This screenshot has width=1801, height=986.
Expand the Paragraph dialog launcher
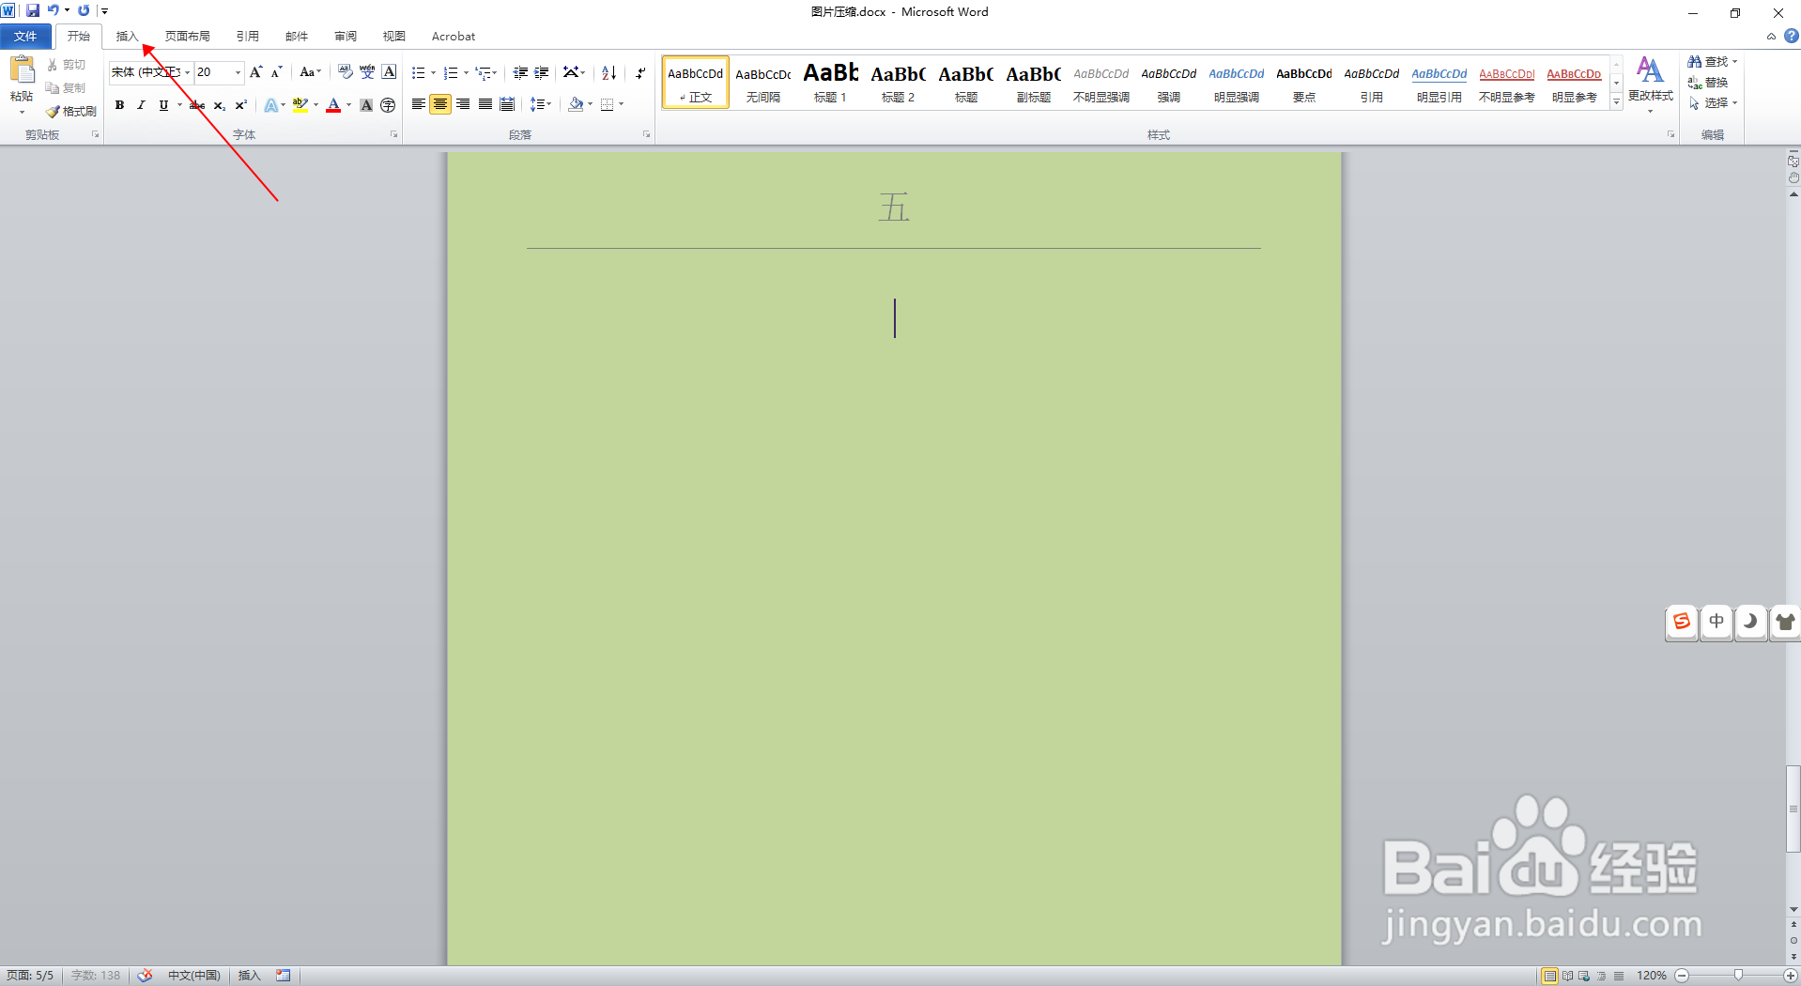click(646, 135)
